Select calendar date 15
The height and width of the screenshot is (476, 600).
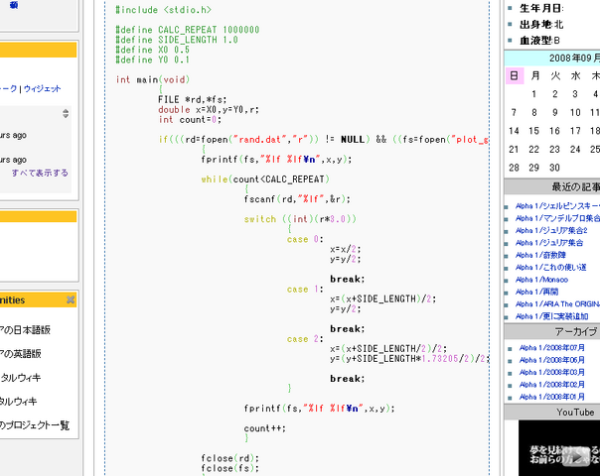(x=534, y=131)
